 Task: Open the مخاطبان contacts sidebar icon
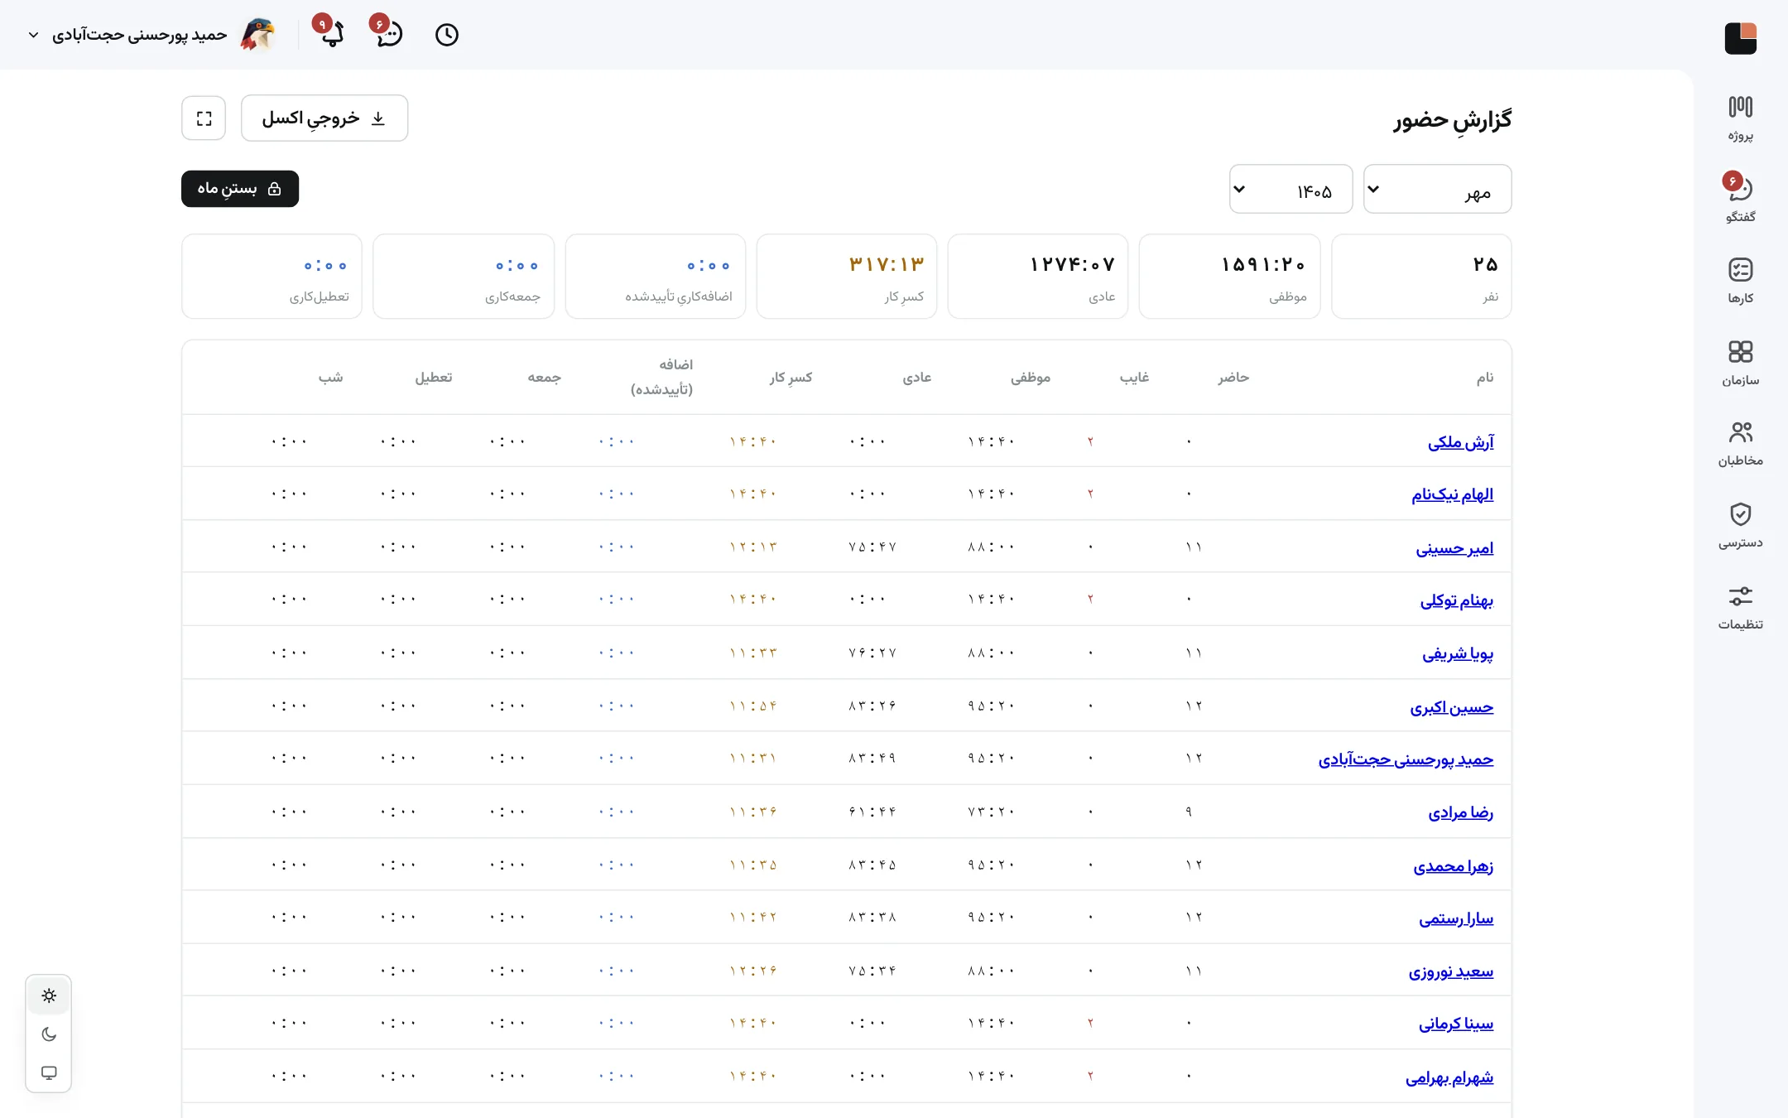point(1740,443)
